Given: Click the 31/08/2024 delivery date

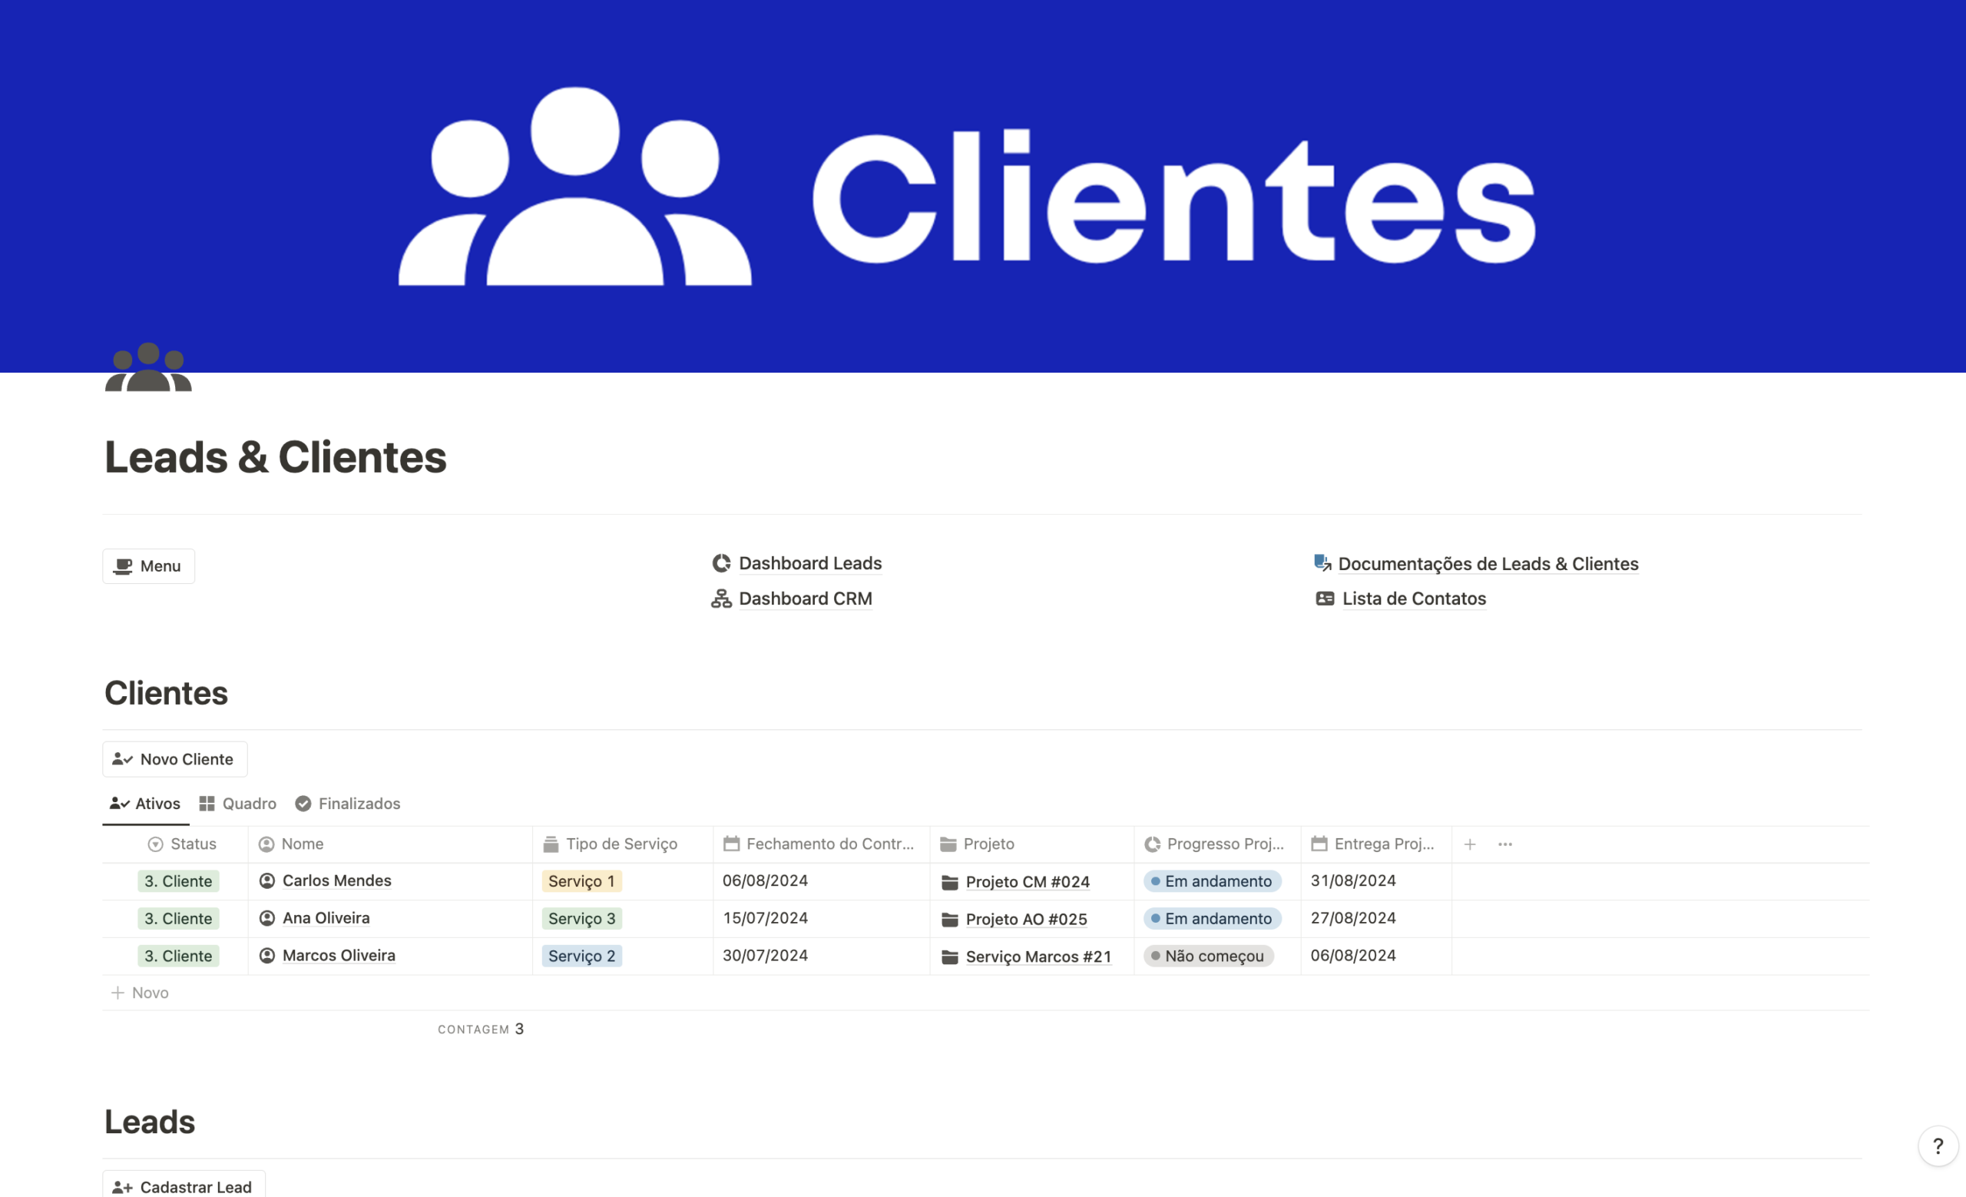Looking at the screenshot, I should (1353, 880).
